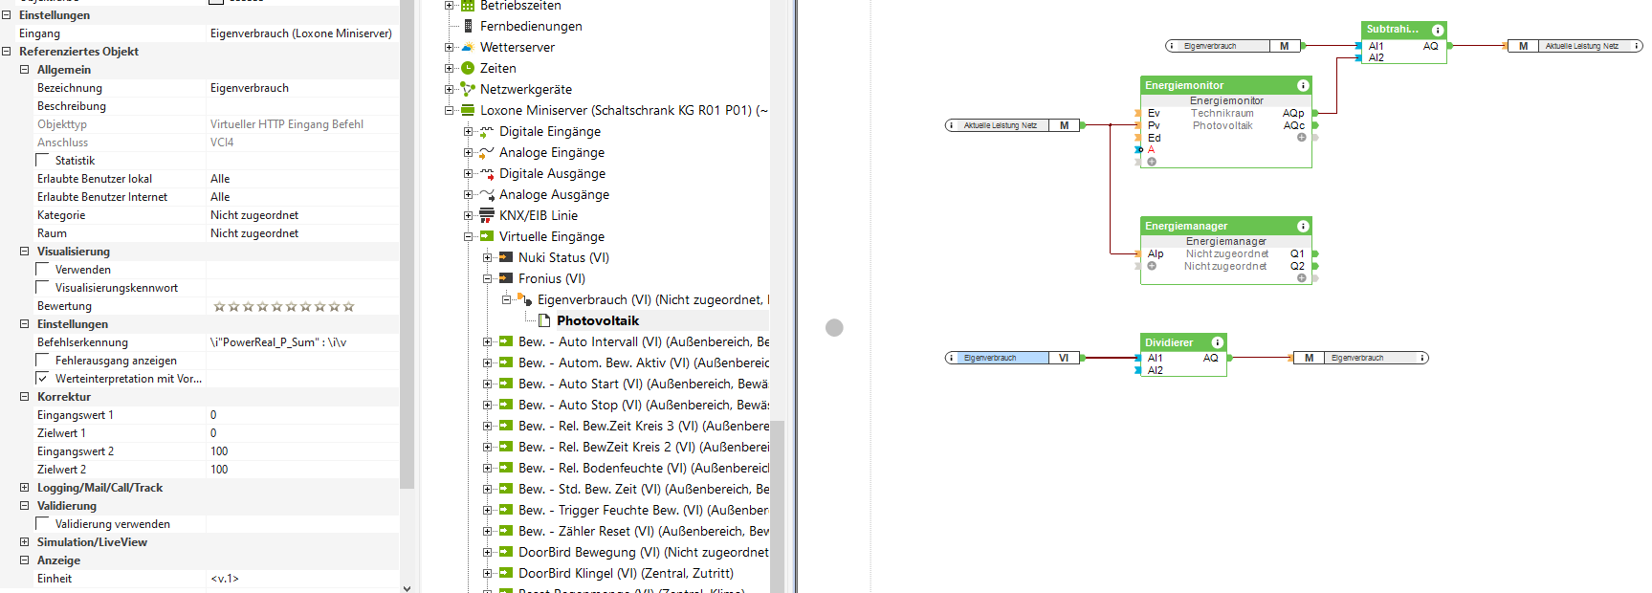Set the Bewertung star rating

(284, 306)
